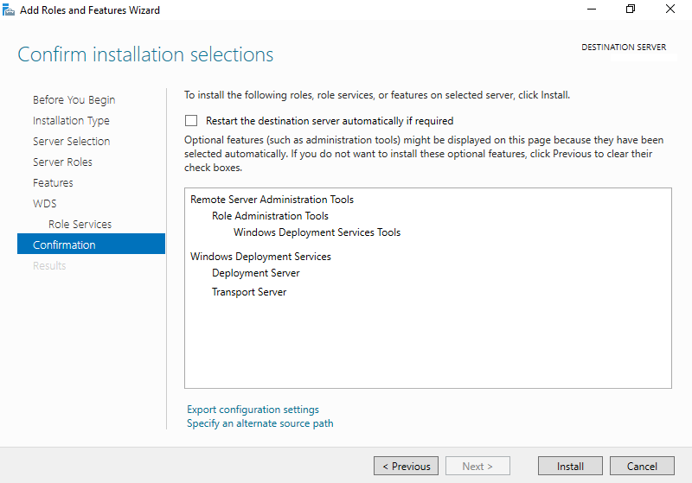
Task: Click the Install button
Action: (570, 466)
